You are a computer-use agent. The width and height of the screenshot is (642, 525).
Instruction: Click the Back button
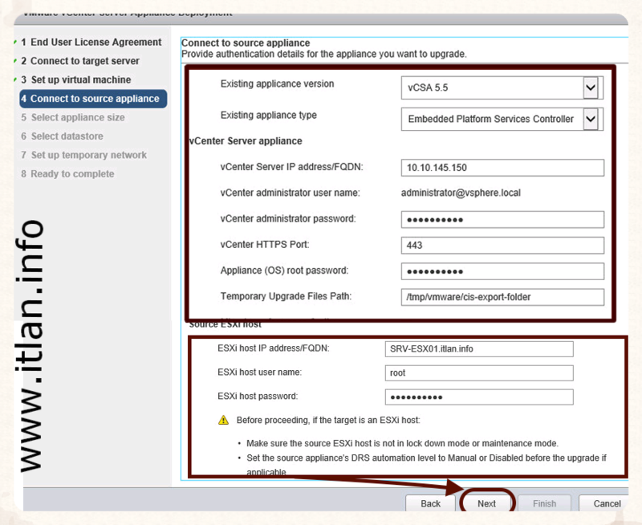[x=431, y=503]
